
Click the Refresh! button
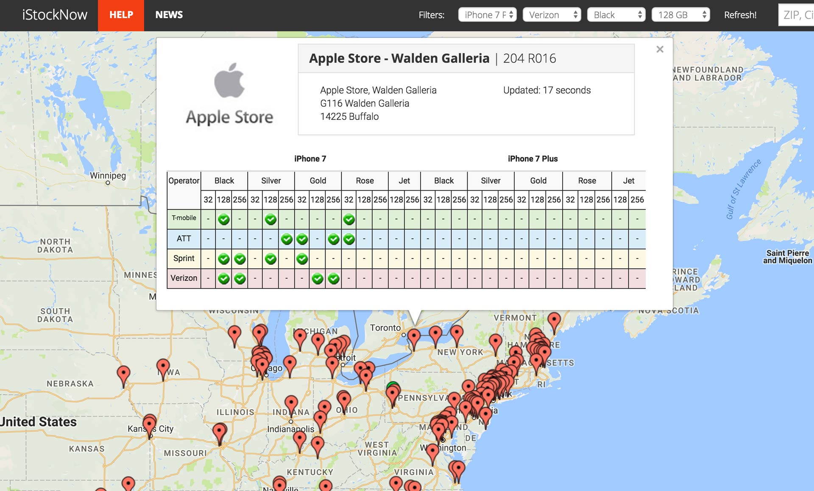[740, 15]
